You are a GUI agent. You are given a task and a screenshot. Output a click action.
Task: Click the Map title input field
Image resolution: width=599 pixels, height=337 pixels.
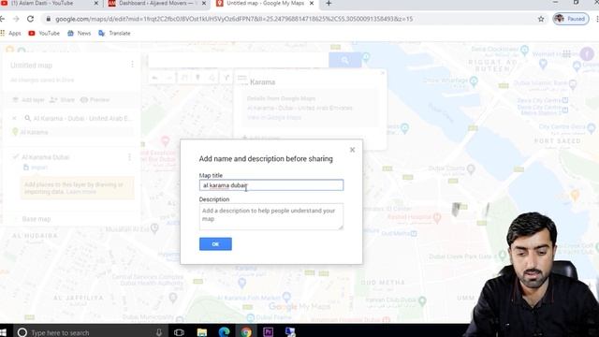pyautogui.click(x=271, y=185)
